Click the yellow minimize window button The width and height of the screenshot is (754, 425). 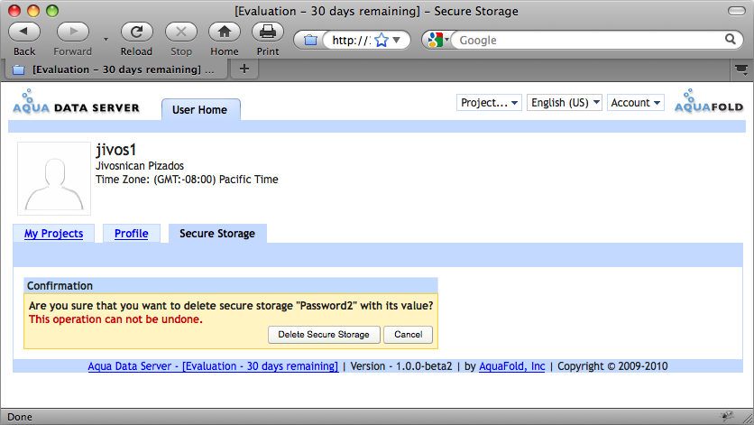[x=33, y=11]
